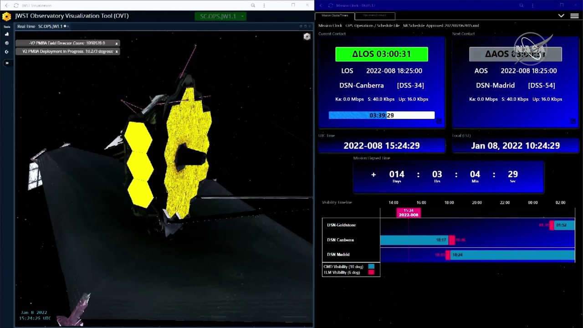Click the third Tools sidebar icon
Image resolution: width=583 pixels, height=328 pixels.
[7, 52]
